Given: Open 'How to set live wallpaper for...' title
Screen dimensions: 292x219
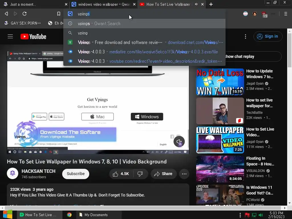Looking at the screenshot, I should click(259, 103).
